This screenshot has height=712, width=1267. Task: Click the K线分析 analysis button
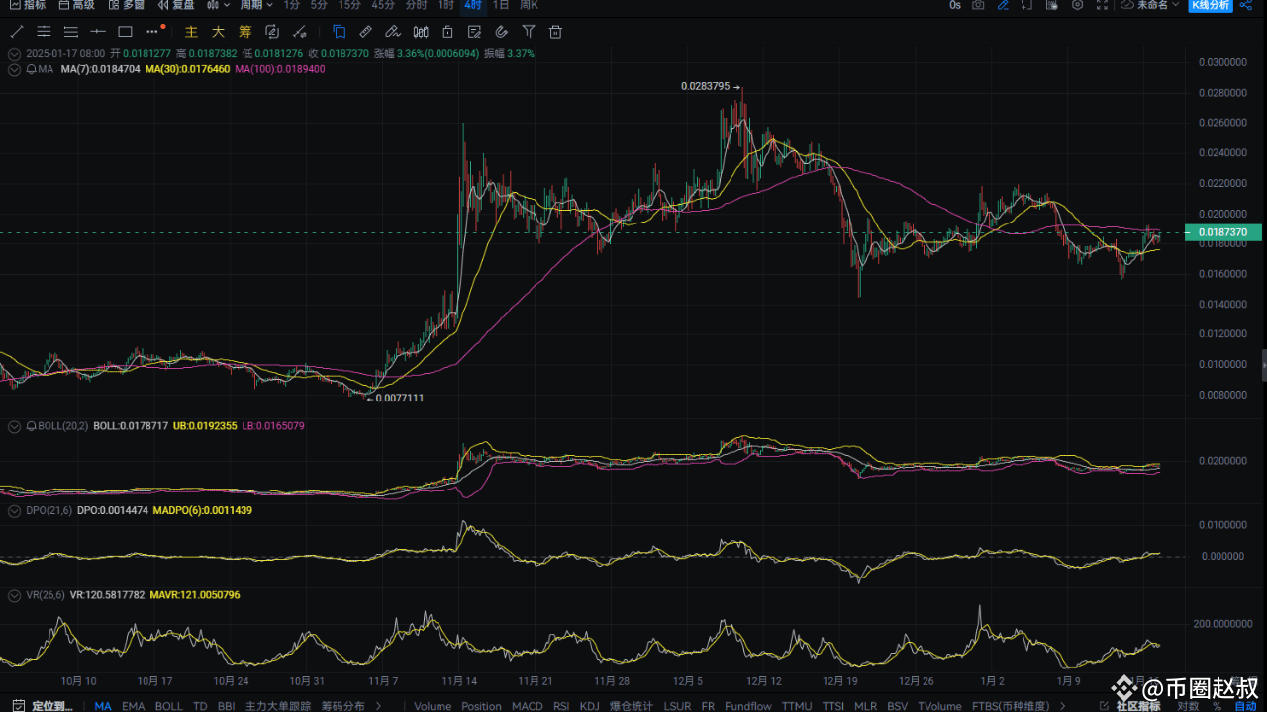1210,6
